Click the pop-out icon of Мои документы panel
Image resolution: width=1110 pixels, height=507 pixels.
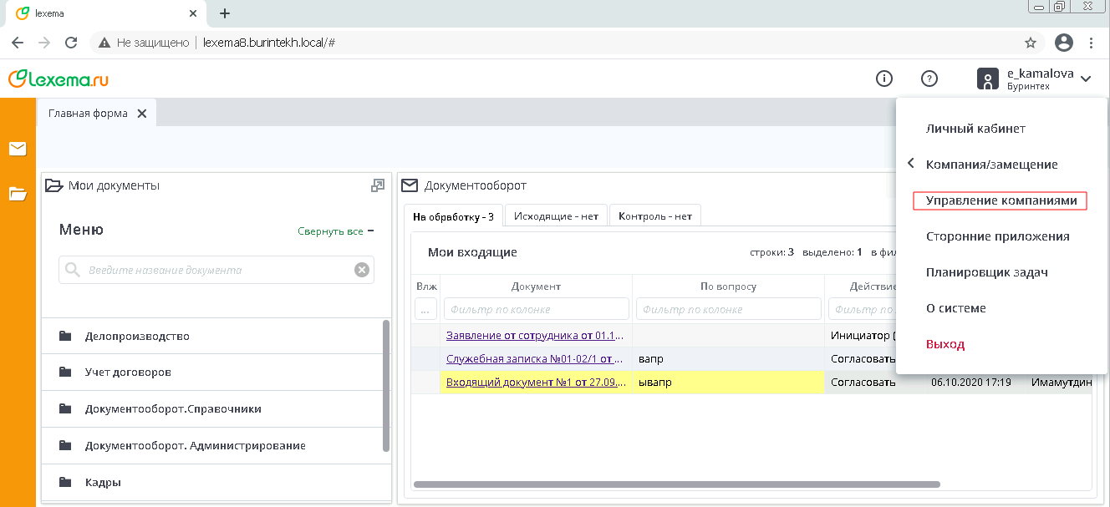pos(378,185)
